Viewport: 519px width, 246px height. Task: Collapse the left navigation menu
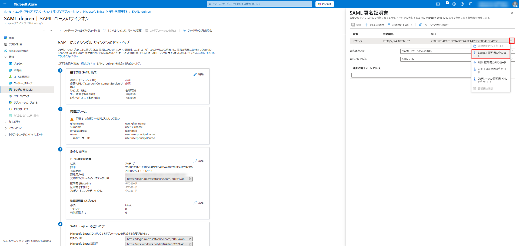[x=51, y=31]
